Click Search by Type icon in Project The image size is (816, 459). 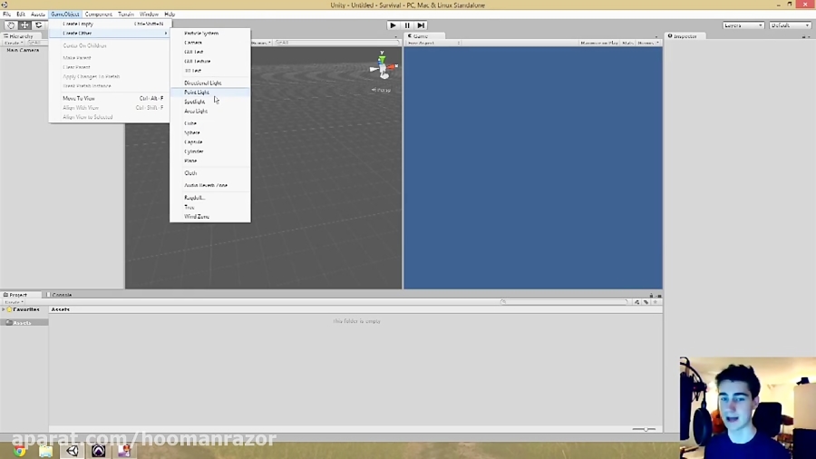(637, 302)
